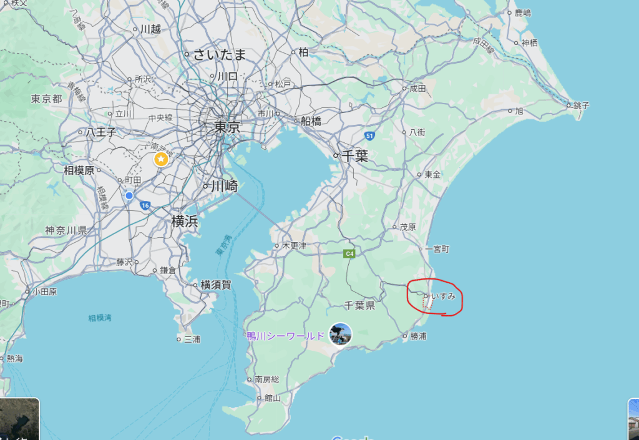Click the blue current-location dot
Screen dimensions: 639x440
[129, 195]
